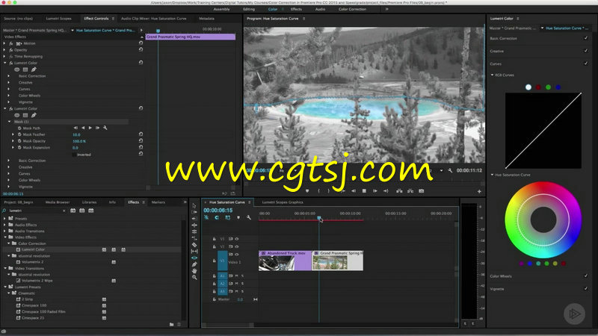Screen dimensions: 598x336
Task: Create 4-point polygon mask under first Lumetri Color
Action: click(x=25, y=69)
